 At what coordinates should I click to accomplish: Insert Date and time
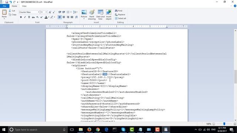click(x=100, y=15)
